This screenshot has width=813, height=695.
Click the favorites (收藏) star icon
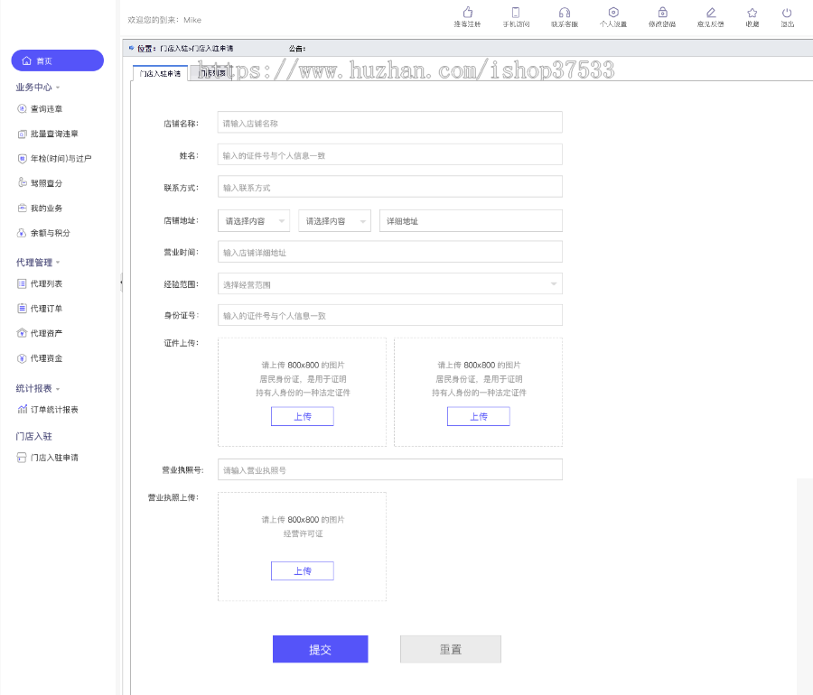tap(752, 13)
